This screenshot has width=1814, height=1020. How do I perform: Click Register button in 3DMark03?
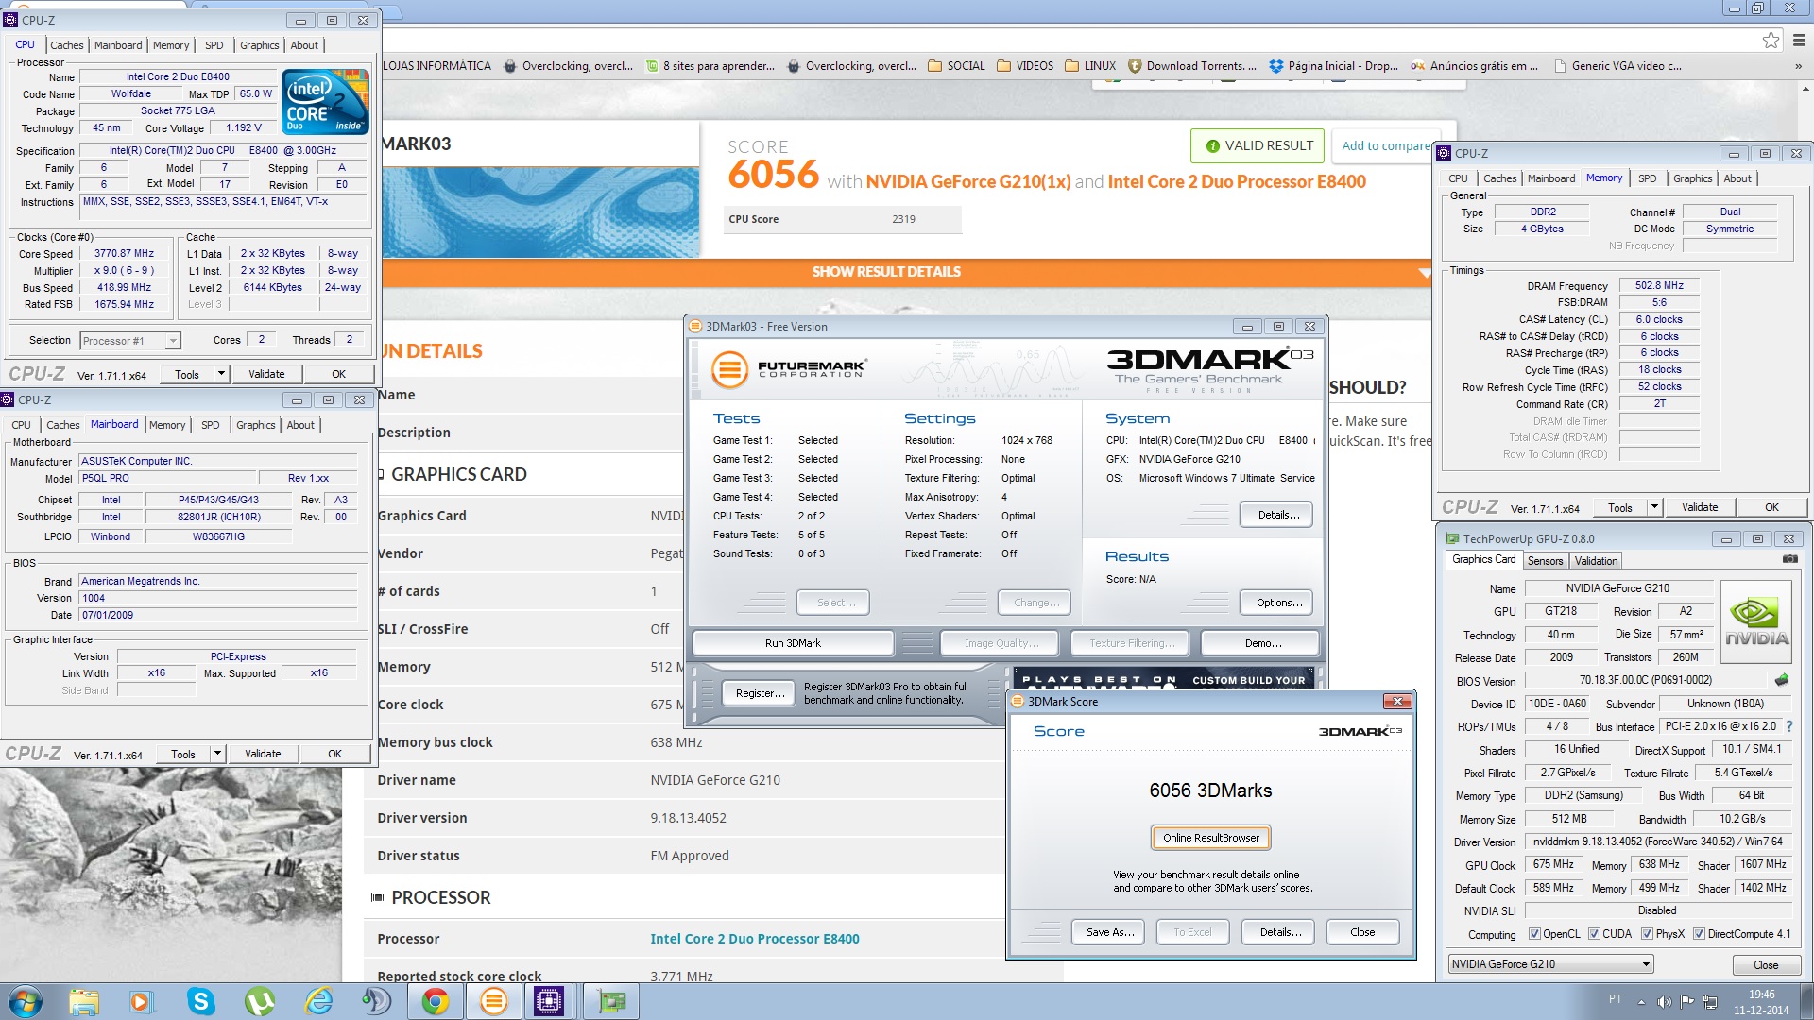click(x=760, y=693)
